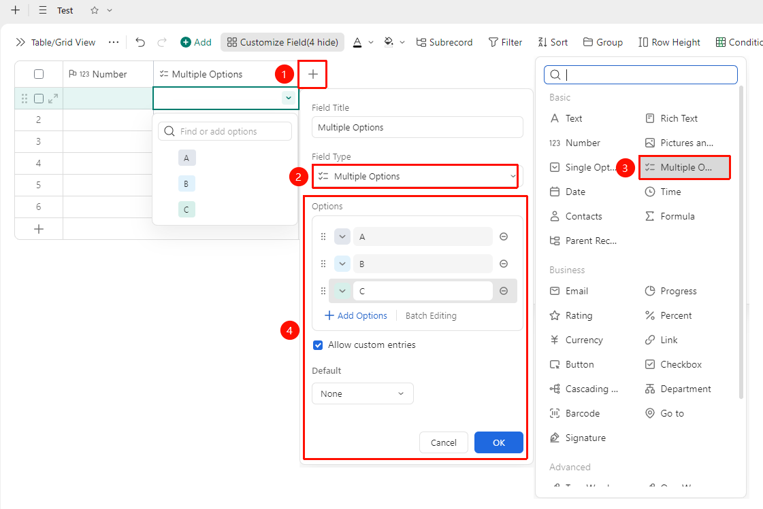Add a new field column
The width and height of the screenshot is (763, 509).
[x=313, y=74]
